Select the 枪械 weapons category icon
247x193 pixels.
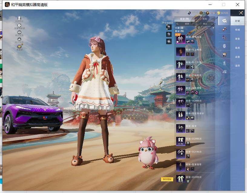(x=225, y=29)
